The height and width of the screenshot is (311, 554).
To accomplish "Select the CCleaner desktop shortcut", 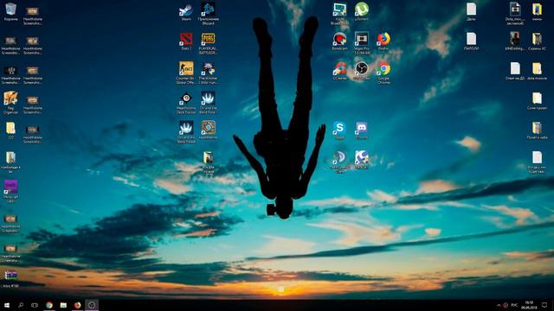I will (x=339, y=71).
